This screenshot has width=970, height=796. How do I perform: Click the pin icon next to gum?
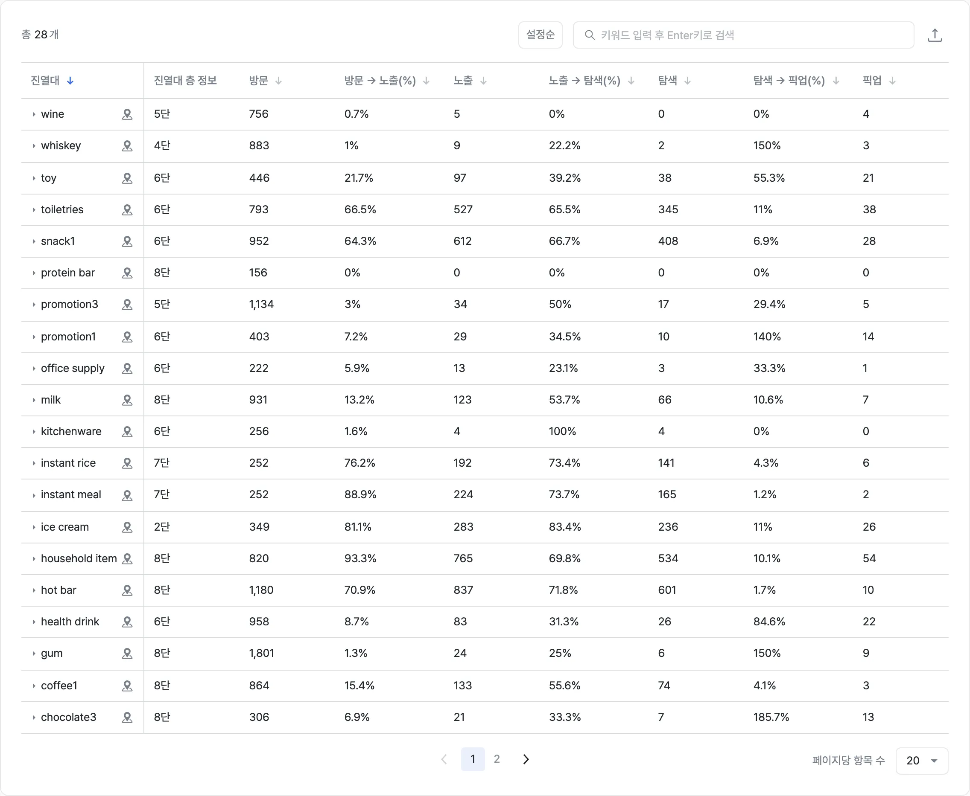click(x=127, y=653)
